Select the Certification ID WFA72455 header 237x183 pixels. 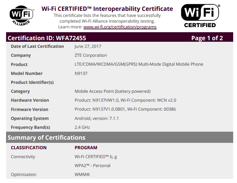47,38
